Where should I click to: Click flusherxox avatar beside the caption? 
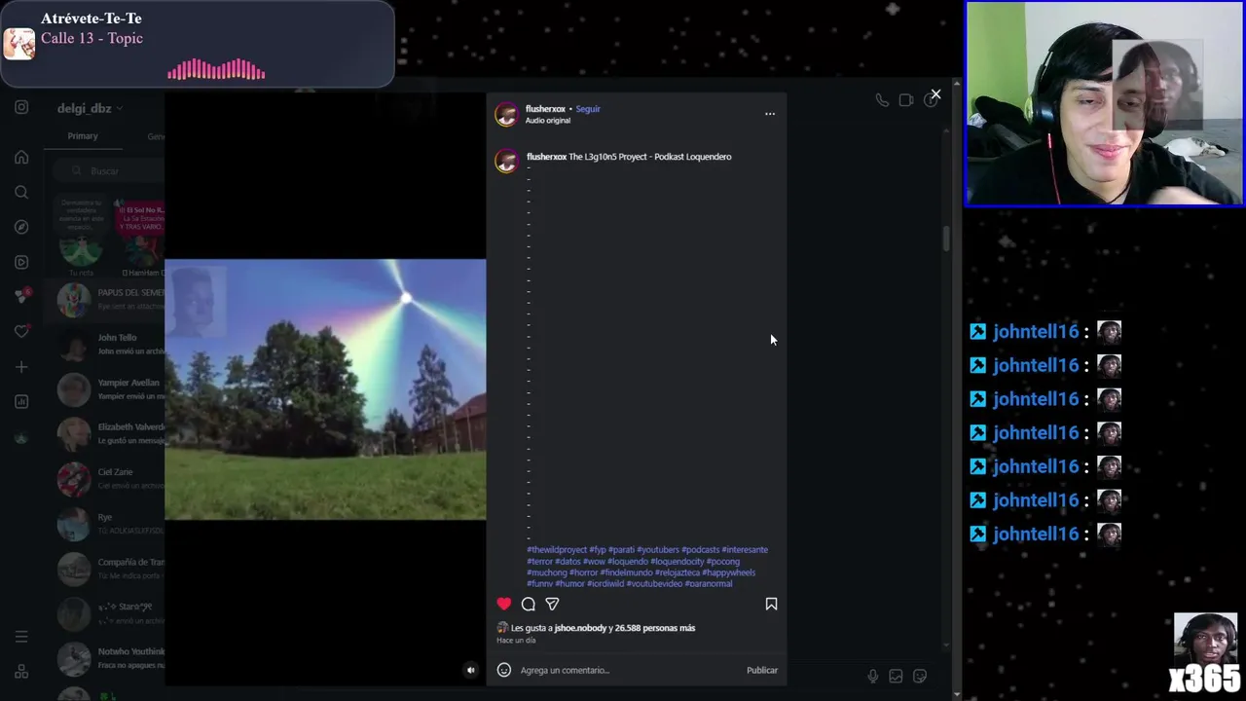(x=506, y=161)
